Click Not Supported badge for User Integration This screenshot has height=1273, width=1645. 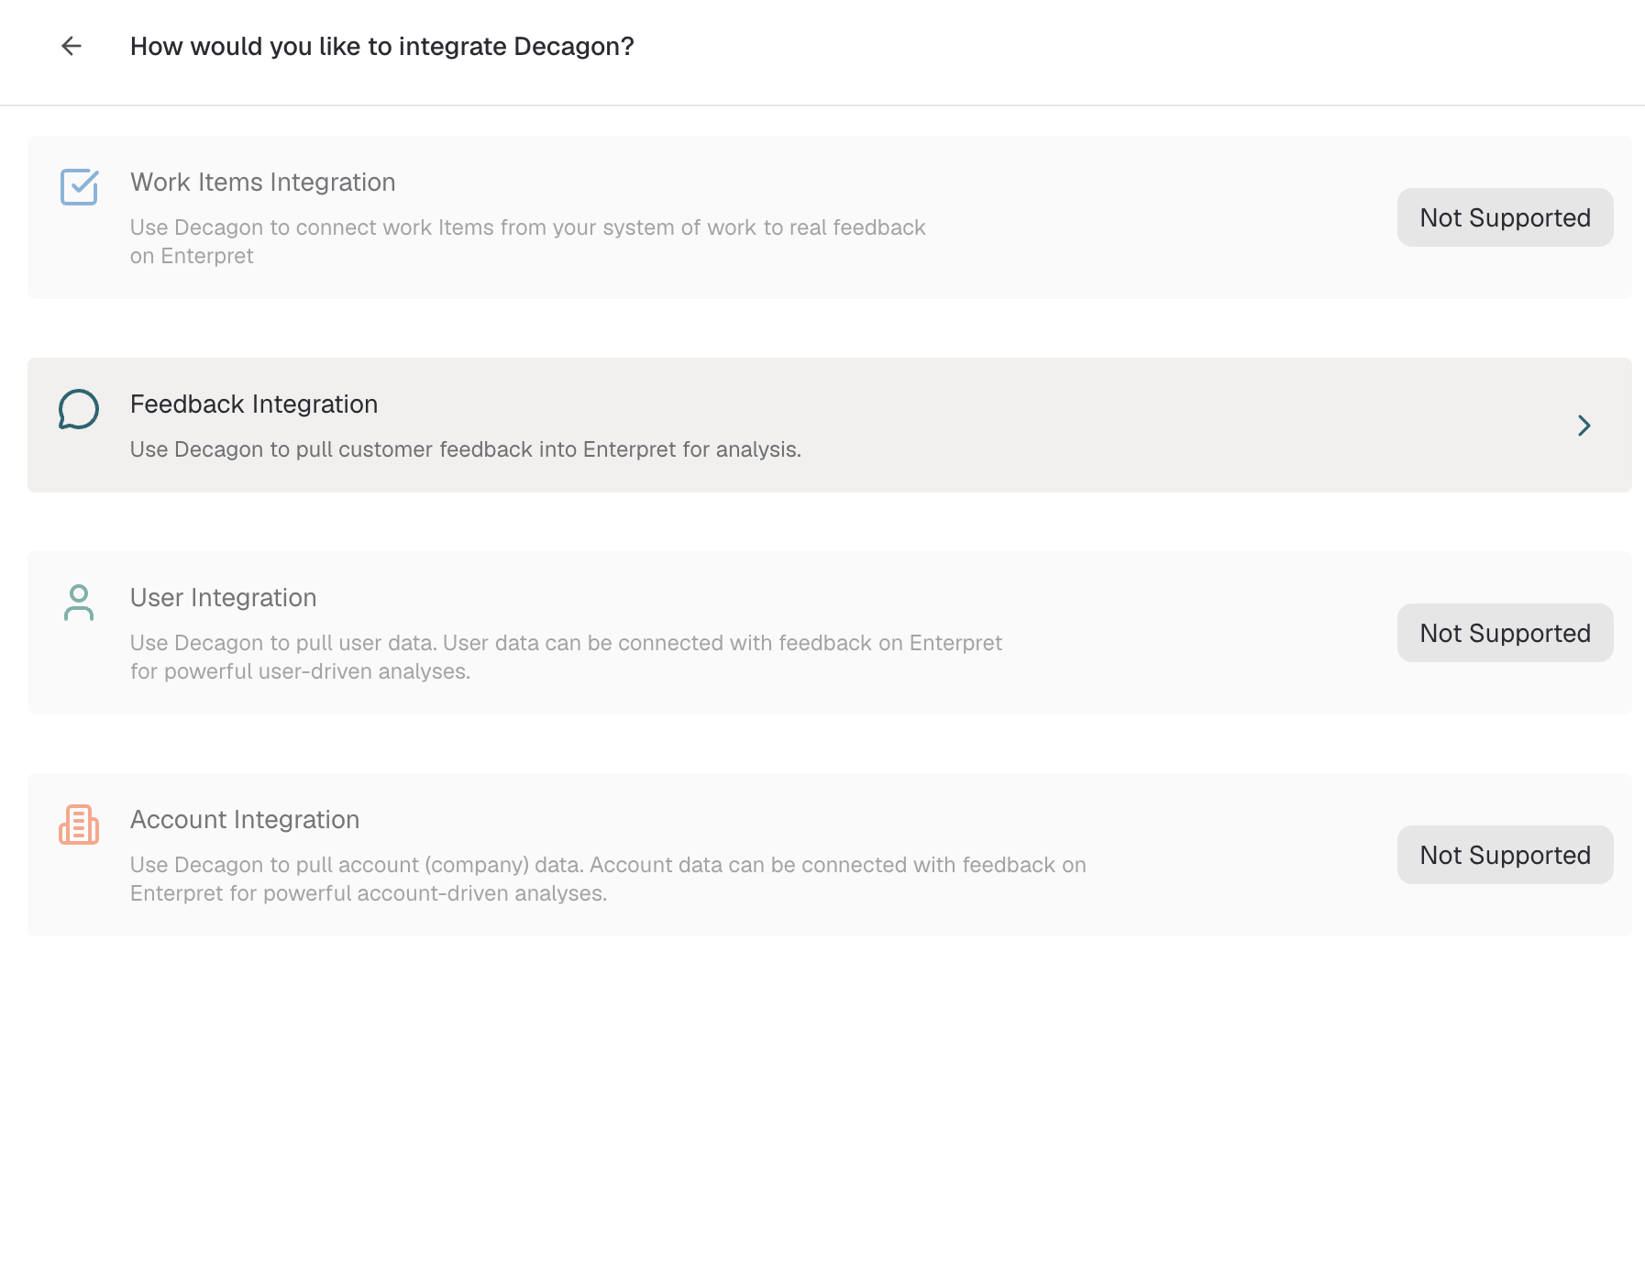click(x=1505, y=633)
